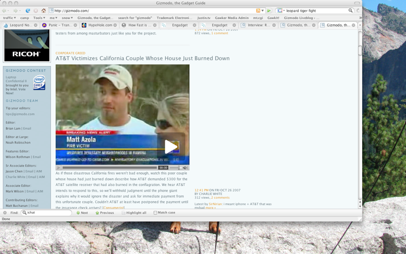
Task: Click the Intel Core 2 logo
Action: click(39, 83)
